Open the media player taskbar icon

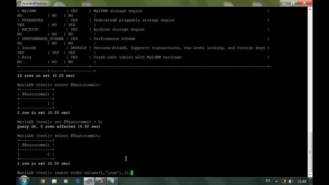pos(66,181)
